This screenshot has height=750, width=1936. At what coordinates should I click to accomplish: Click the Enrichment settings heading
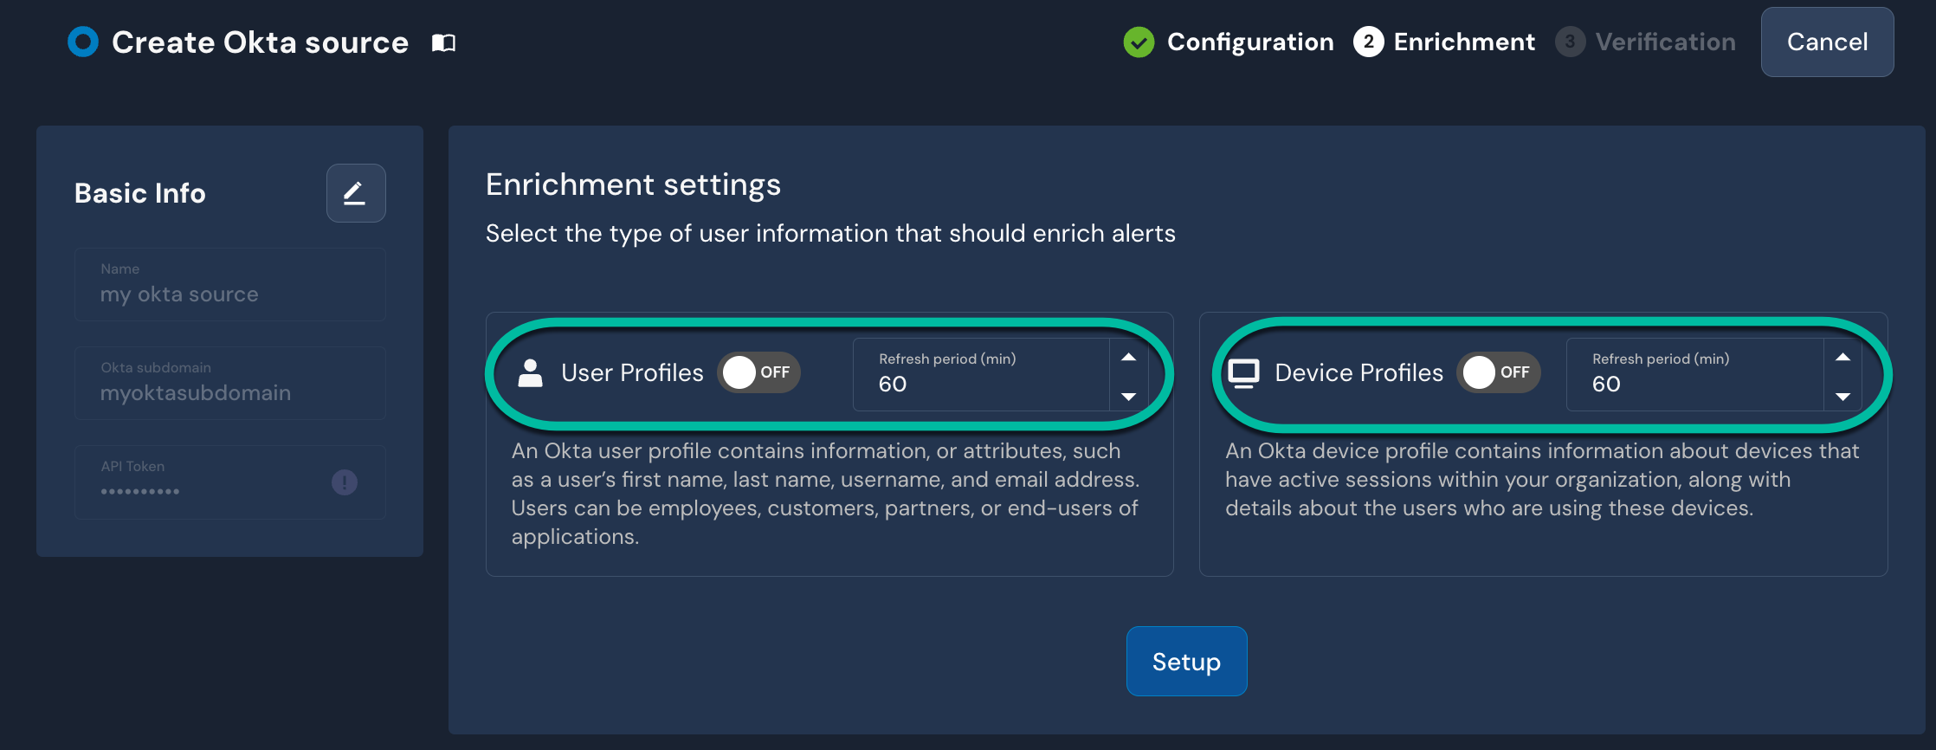(633, 184)
